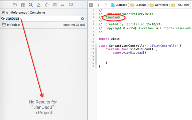Go back with the left chevron
This screenshot has width=192, height=120.
pos(98,5)
